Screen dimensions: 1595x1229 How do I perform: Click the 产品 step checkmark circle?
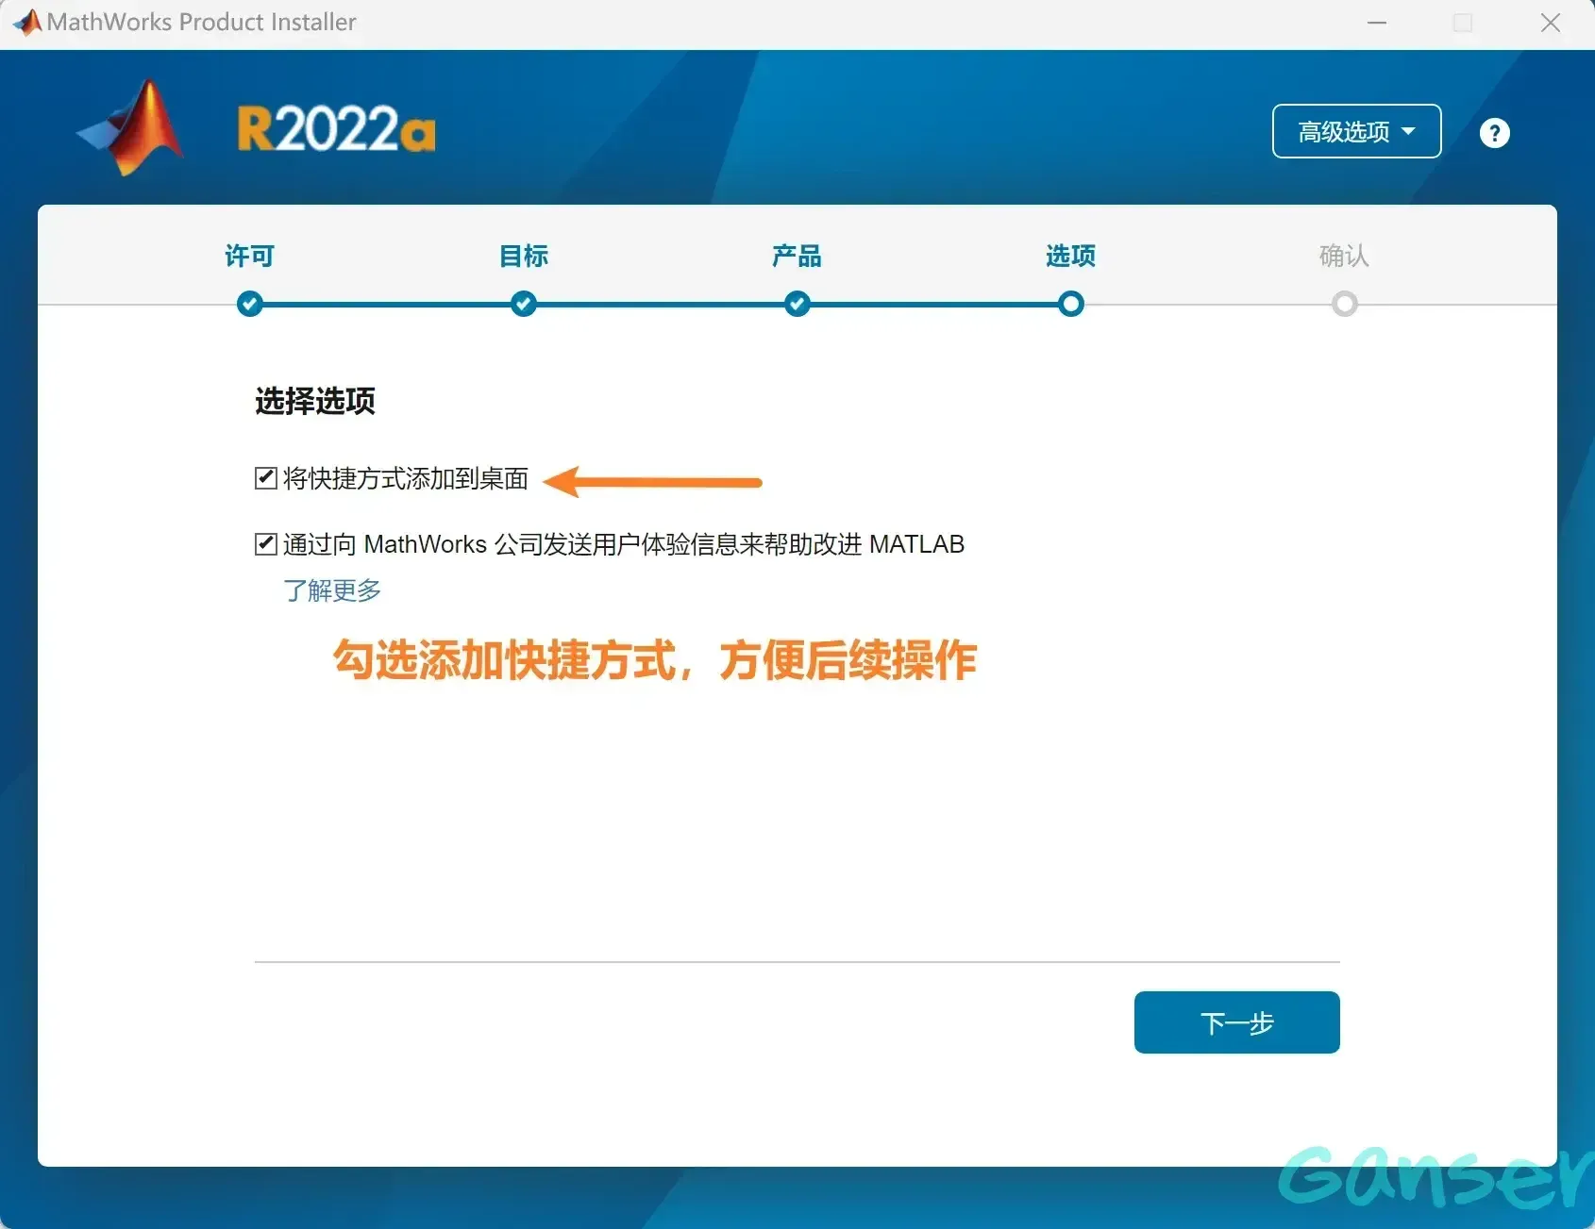click(x=797, y=304)
